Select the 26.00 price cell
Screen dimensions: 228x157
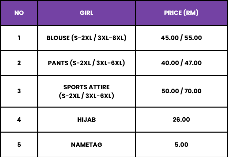[x=181, y=120]
